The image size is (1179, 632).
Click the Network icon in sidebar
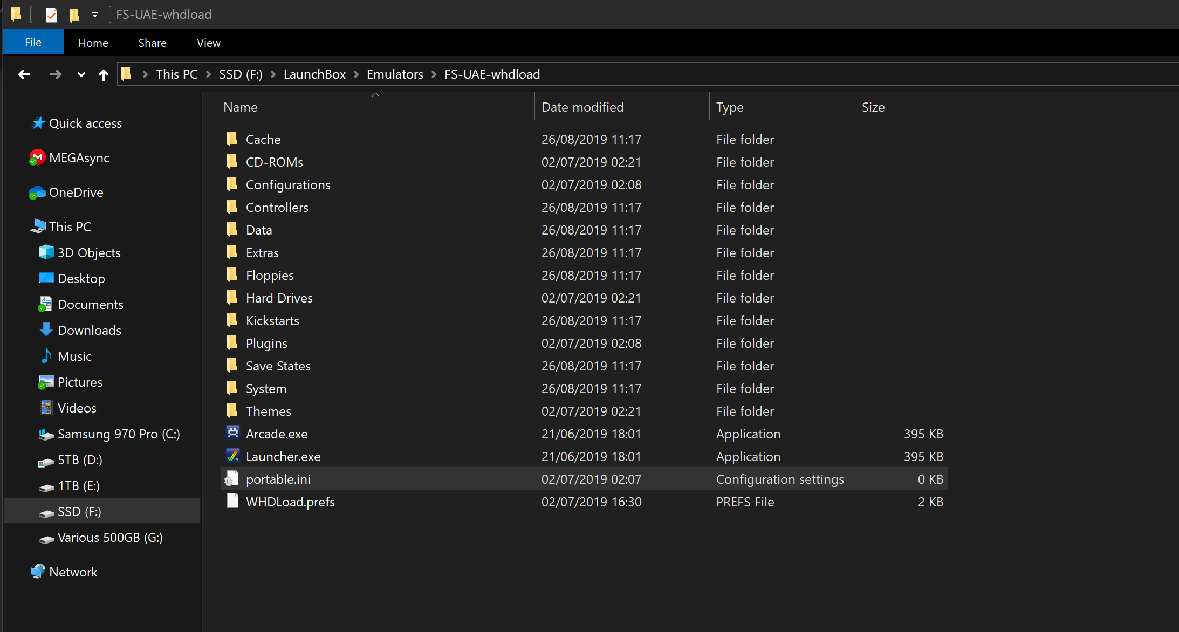tap(38, 571)
